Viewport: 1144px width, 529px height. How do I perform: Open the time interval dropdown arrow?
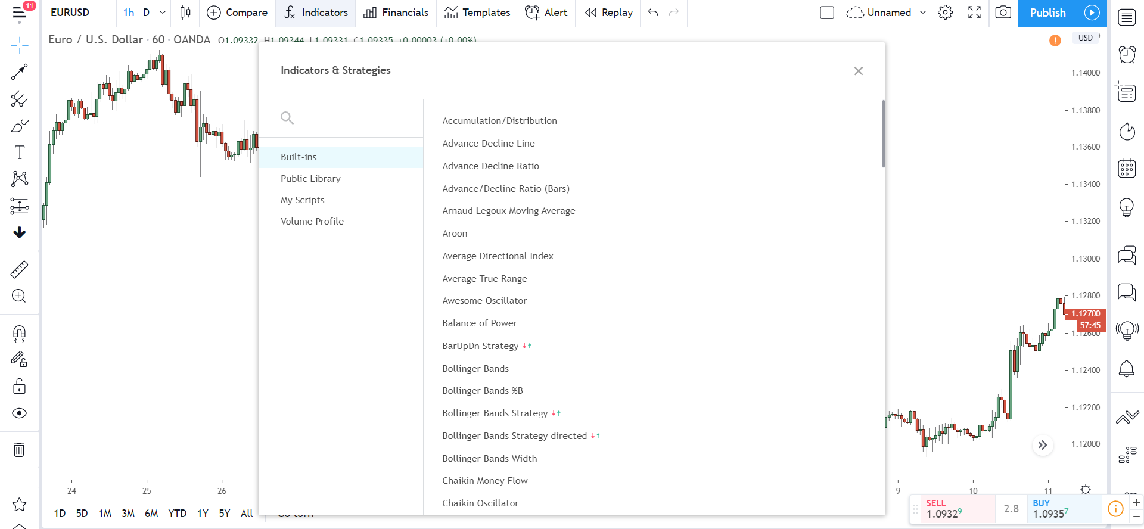[x=163, y=13]
